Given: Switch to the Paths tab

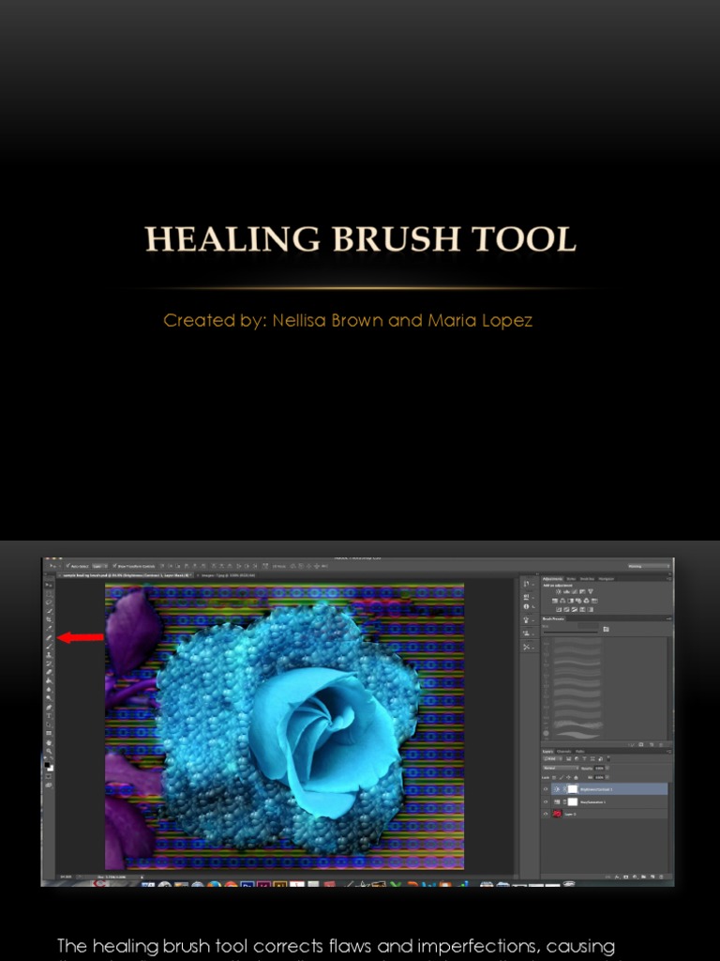Looking at the screenshot, I should (x=579, y=752).
